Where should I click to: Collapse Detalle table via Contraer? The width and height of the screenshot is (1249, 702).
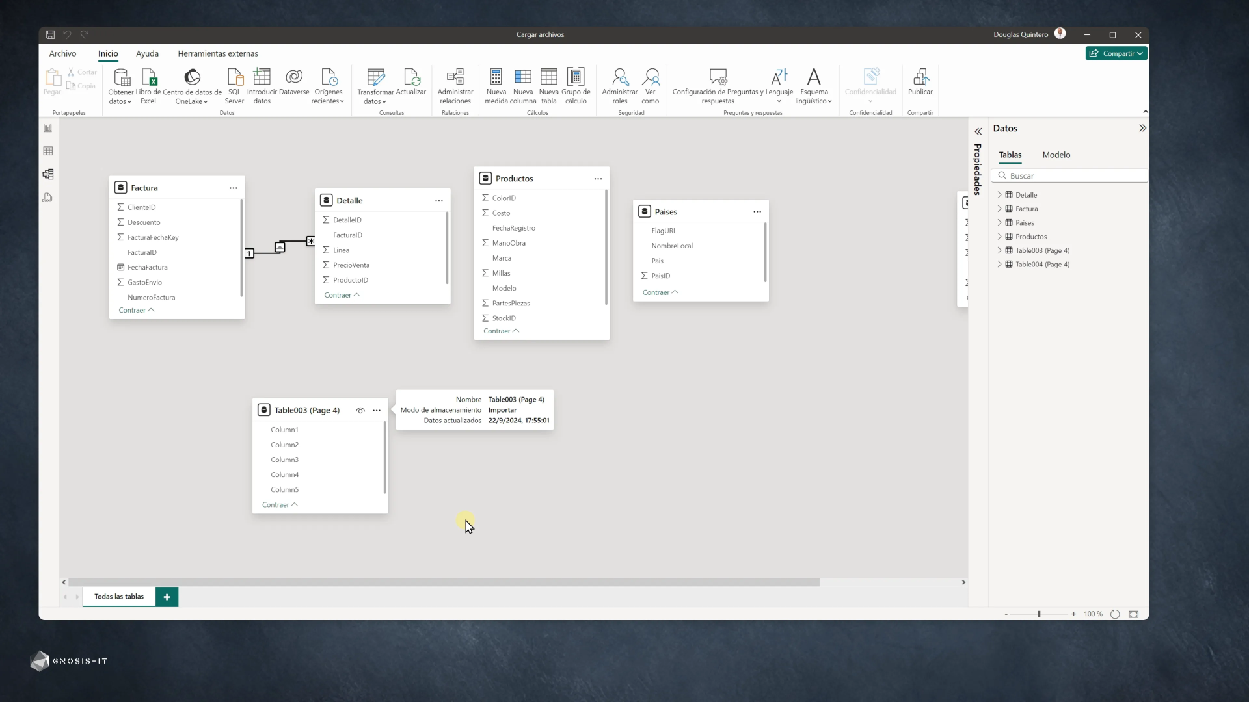[342, 295]
